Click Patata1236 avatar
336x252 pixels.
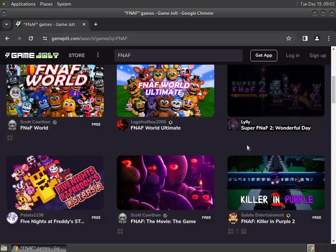12,218
